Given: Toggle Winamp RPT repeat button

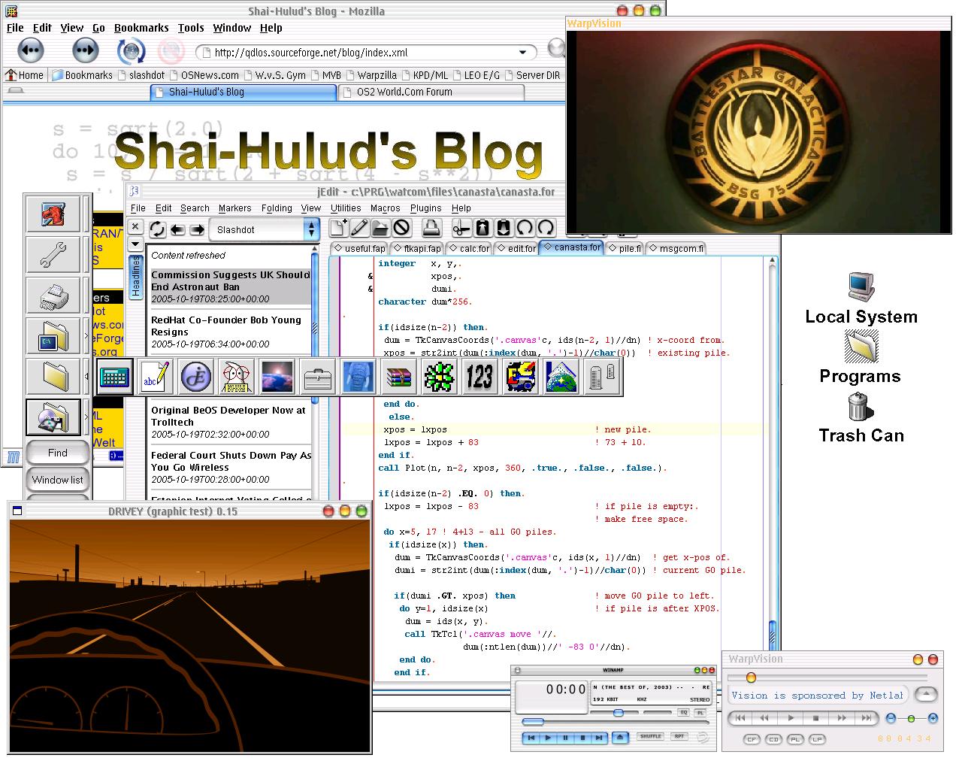Looking at the screenshot, I should pyautogui.click(x=679, y=737).
